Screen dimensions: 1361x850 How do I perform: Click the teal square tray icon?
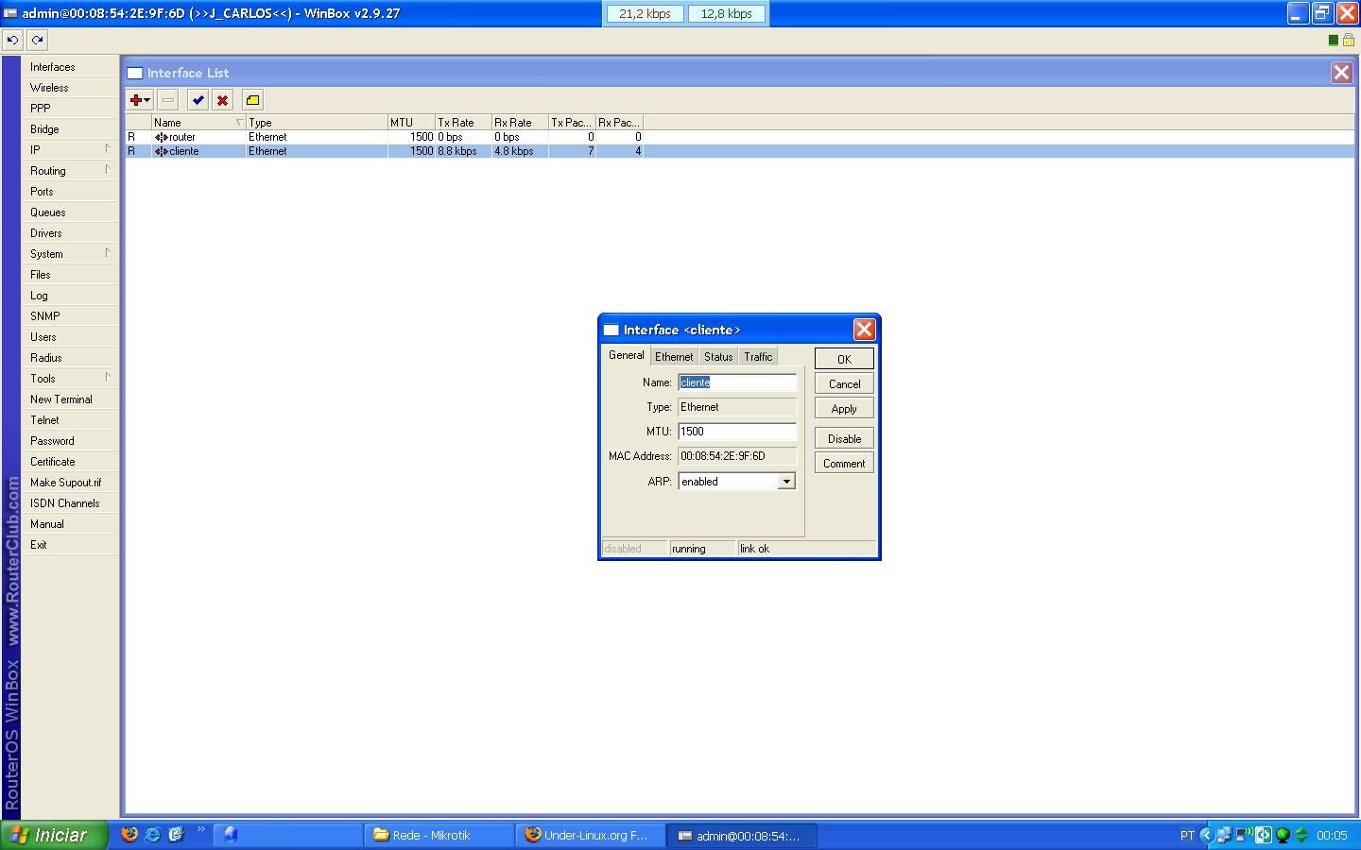tap(1264, 835)
